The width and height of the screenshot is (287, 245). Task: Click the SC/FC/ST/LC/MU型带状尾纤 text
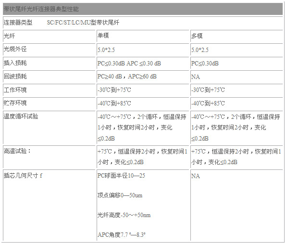[x=83, y=23]
